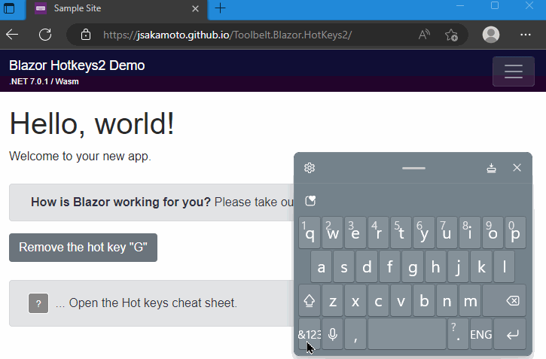Go back to the previous page

click(13, 35)
